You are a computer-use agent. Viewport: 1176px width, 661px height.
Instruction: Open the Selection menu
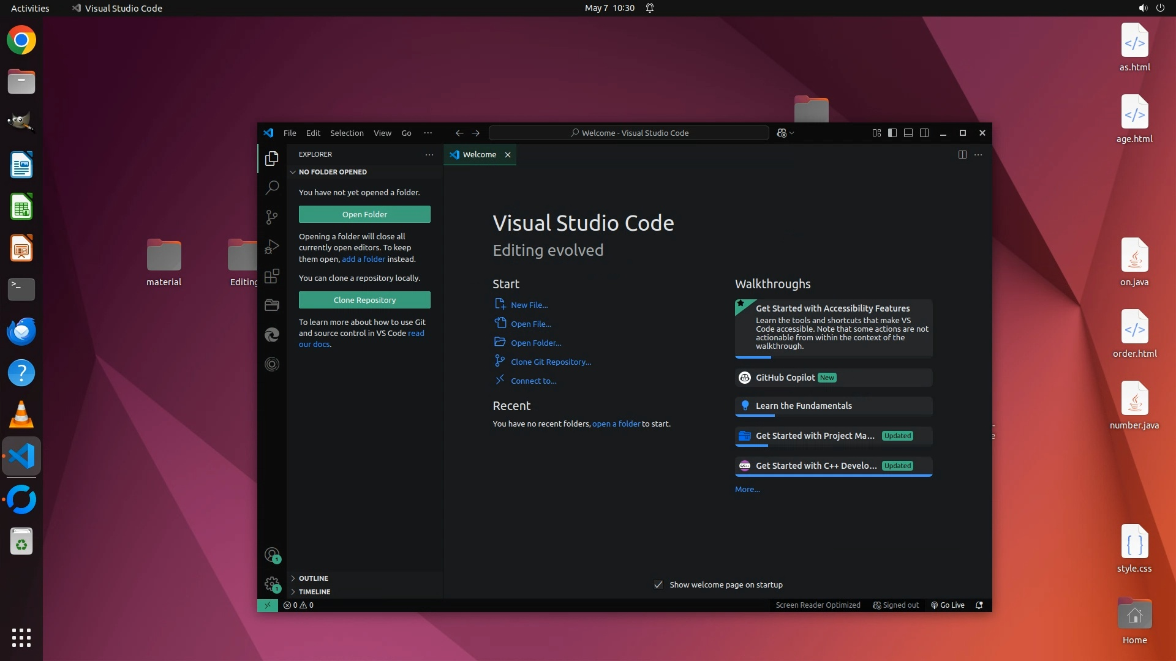pos(347,133)
